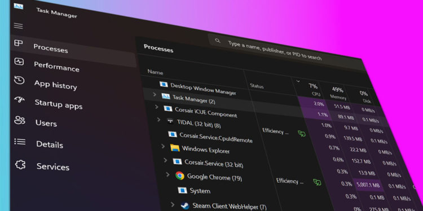
Task: Click the System process icon
Action: coord(182,190)
